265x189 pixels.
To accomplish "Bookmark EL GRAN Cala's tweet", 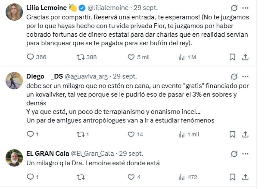I will click(233, 177).
